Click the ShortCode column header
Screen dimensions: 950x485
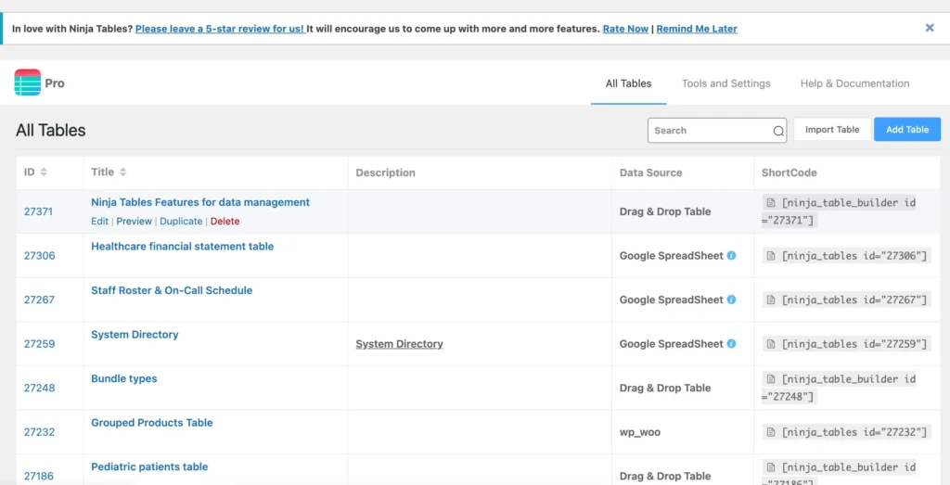point(789,172)
